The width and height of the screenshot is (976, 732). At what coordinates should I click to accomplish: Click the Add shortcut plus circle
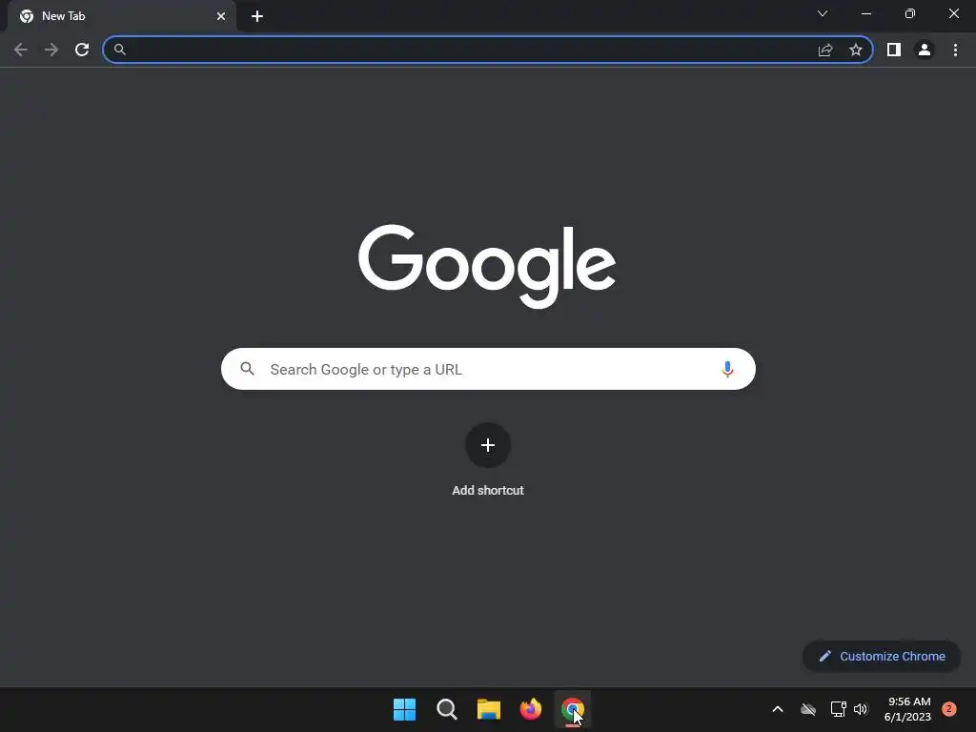tap(488, 445)
